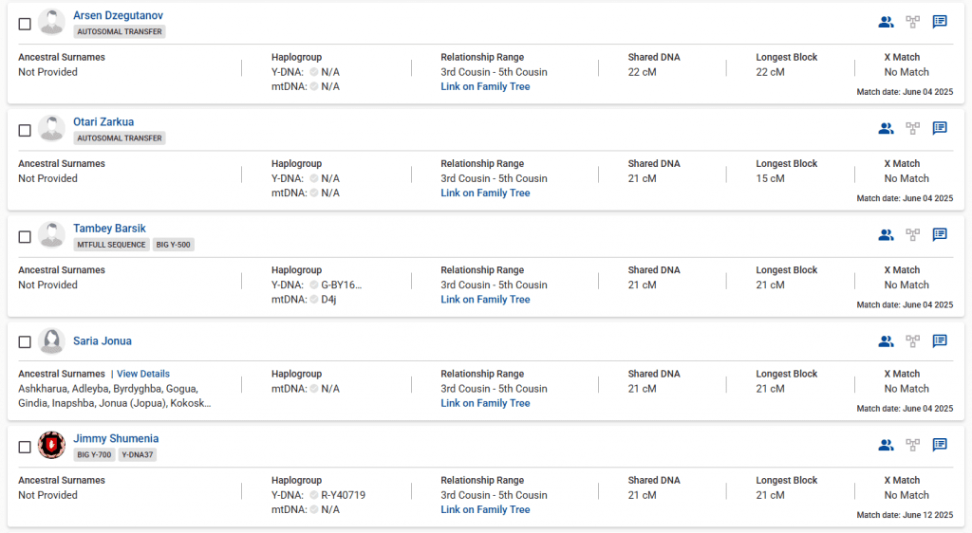
Task: Open Otari Zarkua's profile name link
Action: coord(103,121)
